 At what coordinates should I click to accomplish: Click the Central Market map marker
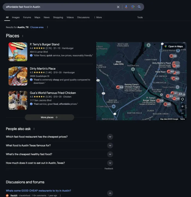[x=178, y=50]
